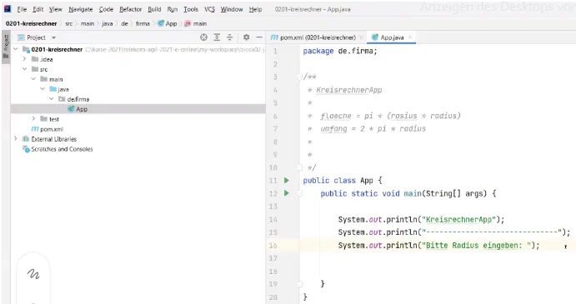
Task: Click the firma breadcrumb segment
Action: pos(143,23)
